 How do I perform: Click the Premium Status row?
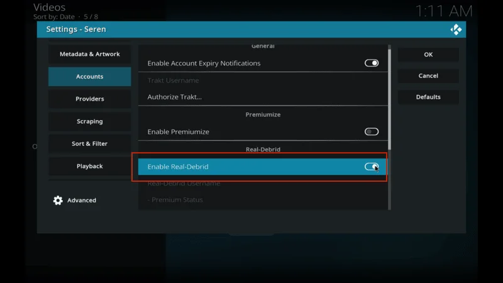[x=263, y=199]
